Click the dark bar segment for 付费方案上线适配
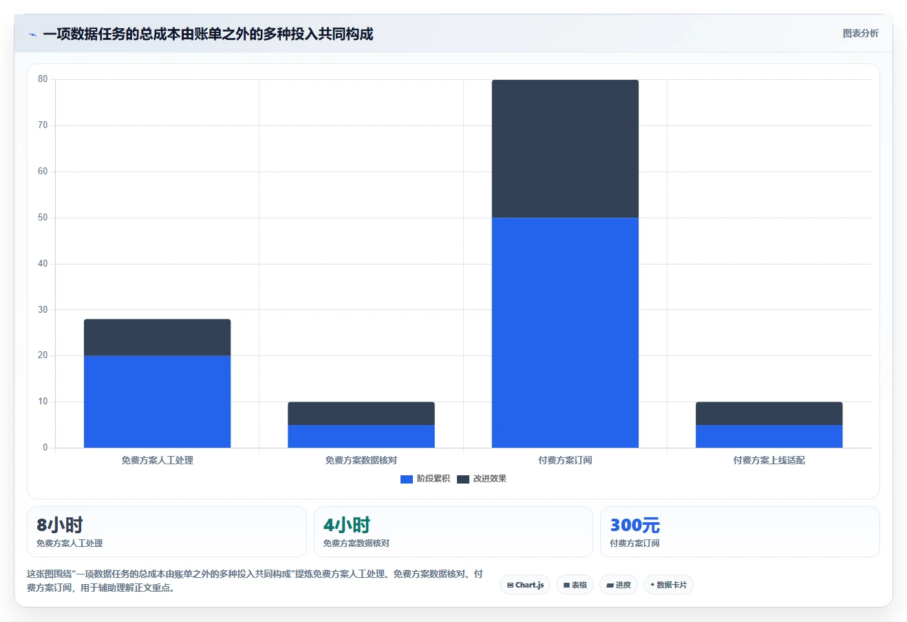The image size is (907, 622). tap(769, 413)
